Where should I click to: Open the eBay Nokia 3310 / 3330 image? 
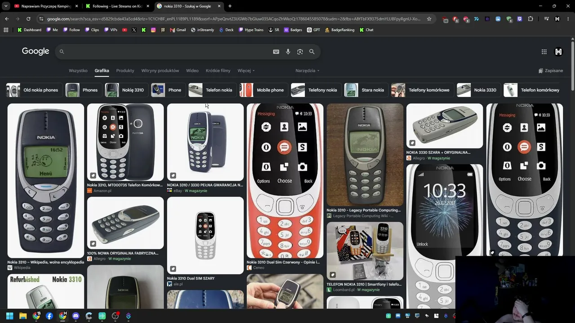click(x=205, y=142)
